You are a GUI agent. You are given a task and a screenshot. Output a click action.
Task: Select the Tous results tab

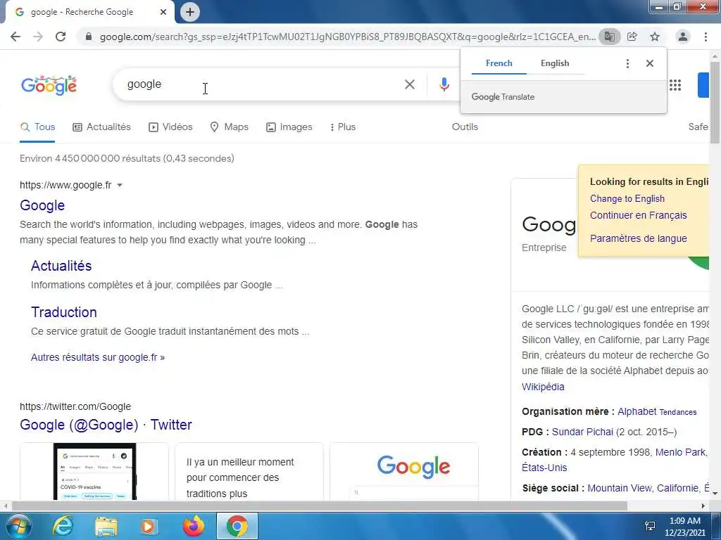tap(38, 127)
